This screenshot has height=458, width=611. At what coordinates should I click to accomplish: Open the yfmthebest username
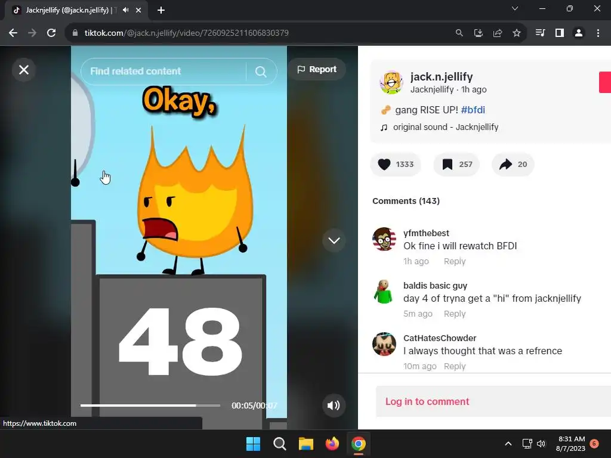click(x=426, y=233)
